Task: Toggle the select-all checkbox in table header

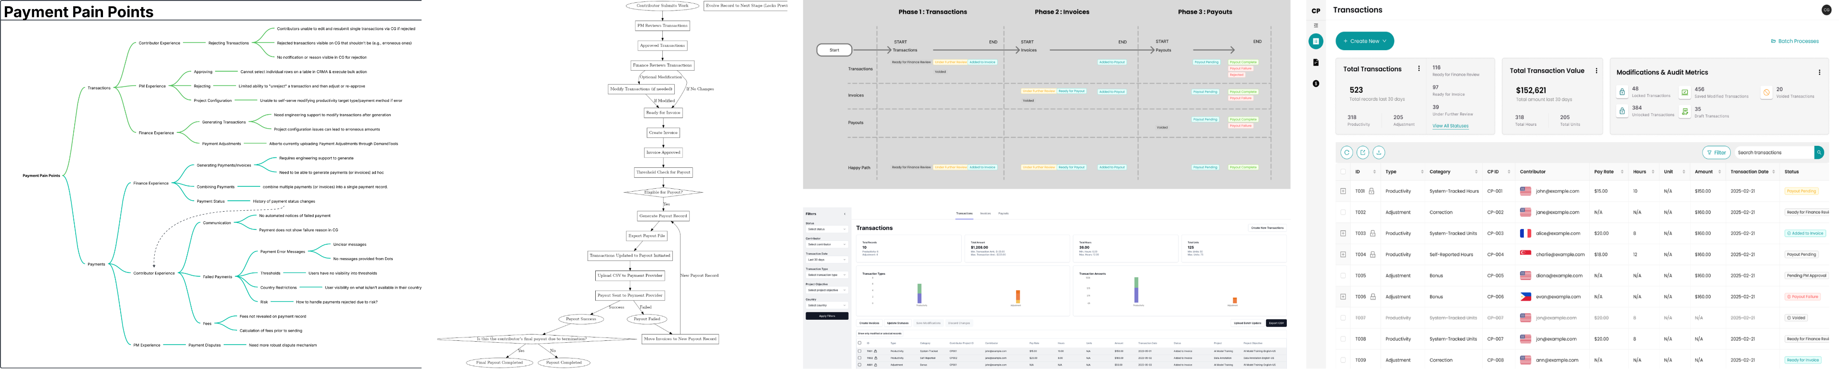Action: [1343, 172]
